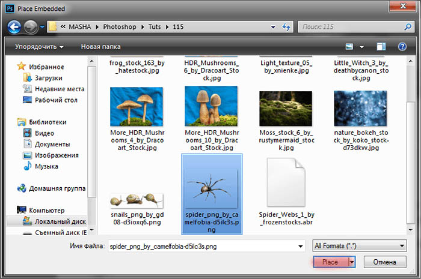Screen dimensions: 421x279
Task: Select More_HDR_Mushrooms_4 thumbnail
Action: [137, 107]
